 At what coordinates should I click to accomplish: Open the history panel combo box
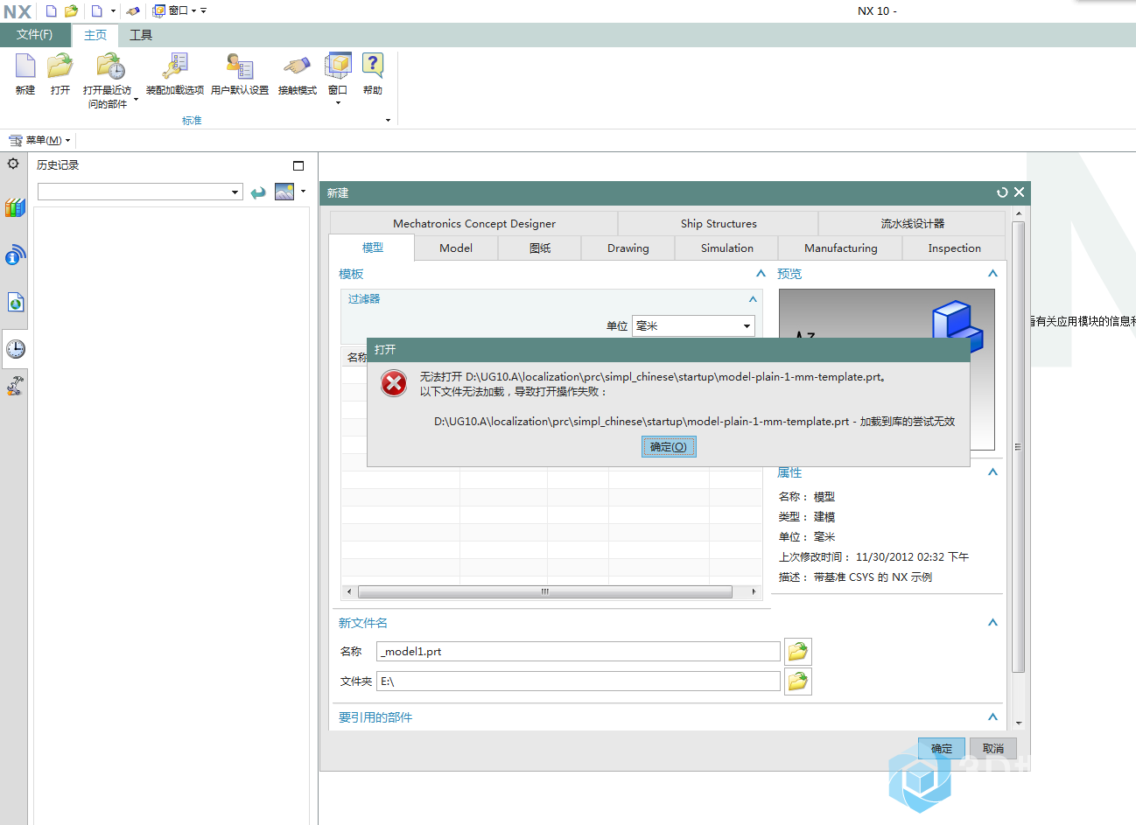(x=140, y=192)
